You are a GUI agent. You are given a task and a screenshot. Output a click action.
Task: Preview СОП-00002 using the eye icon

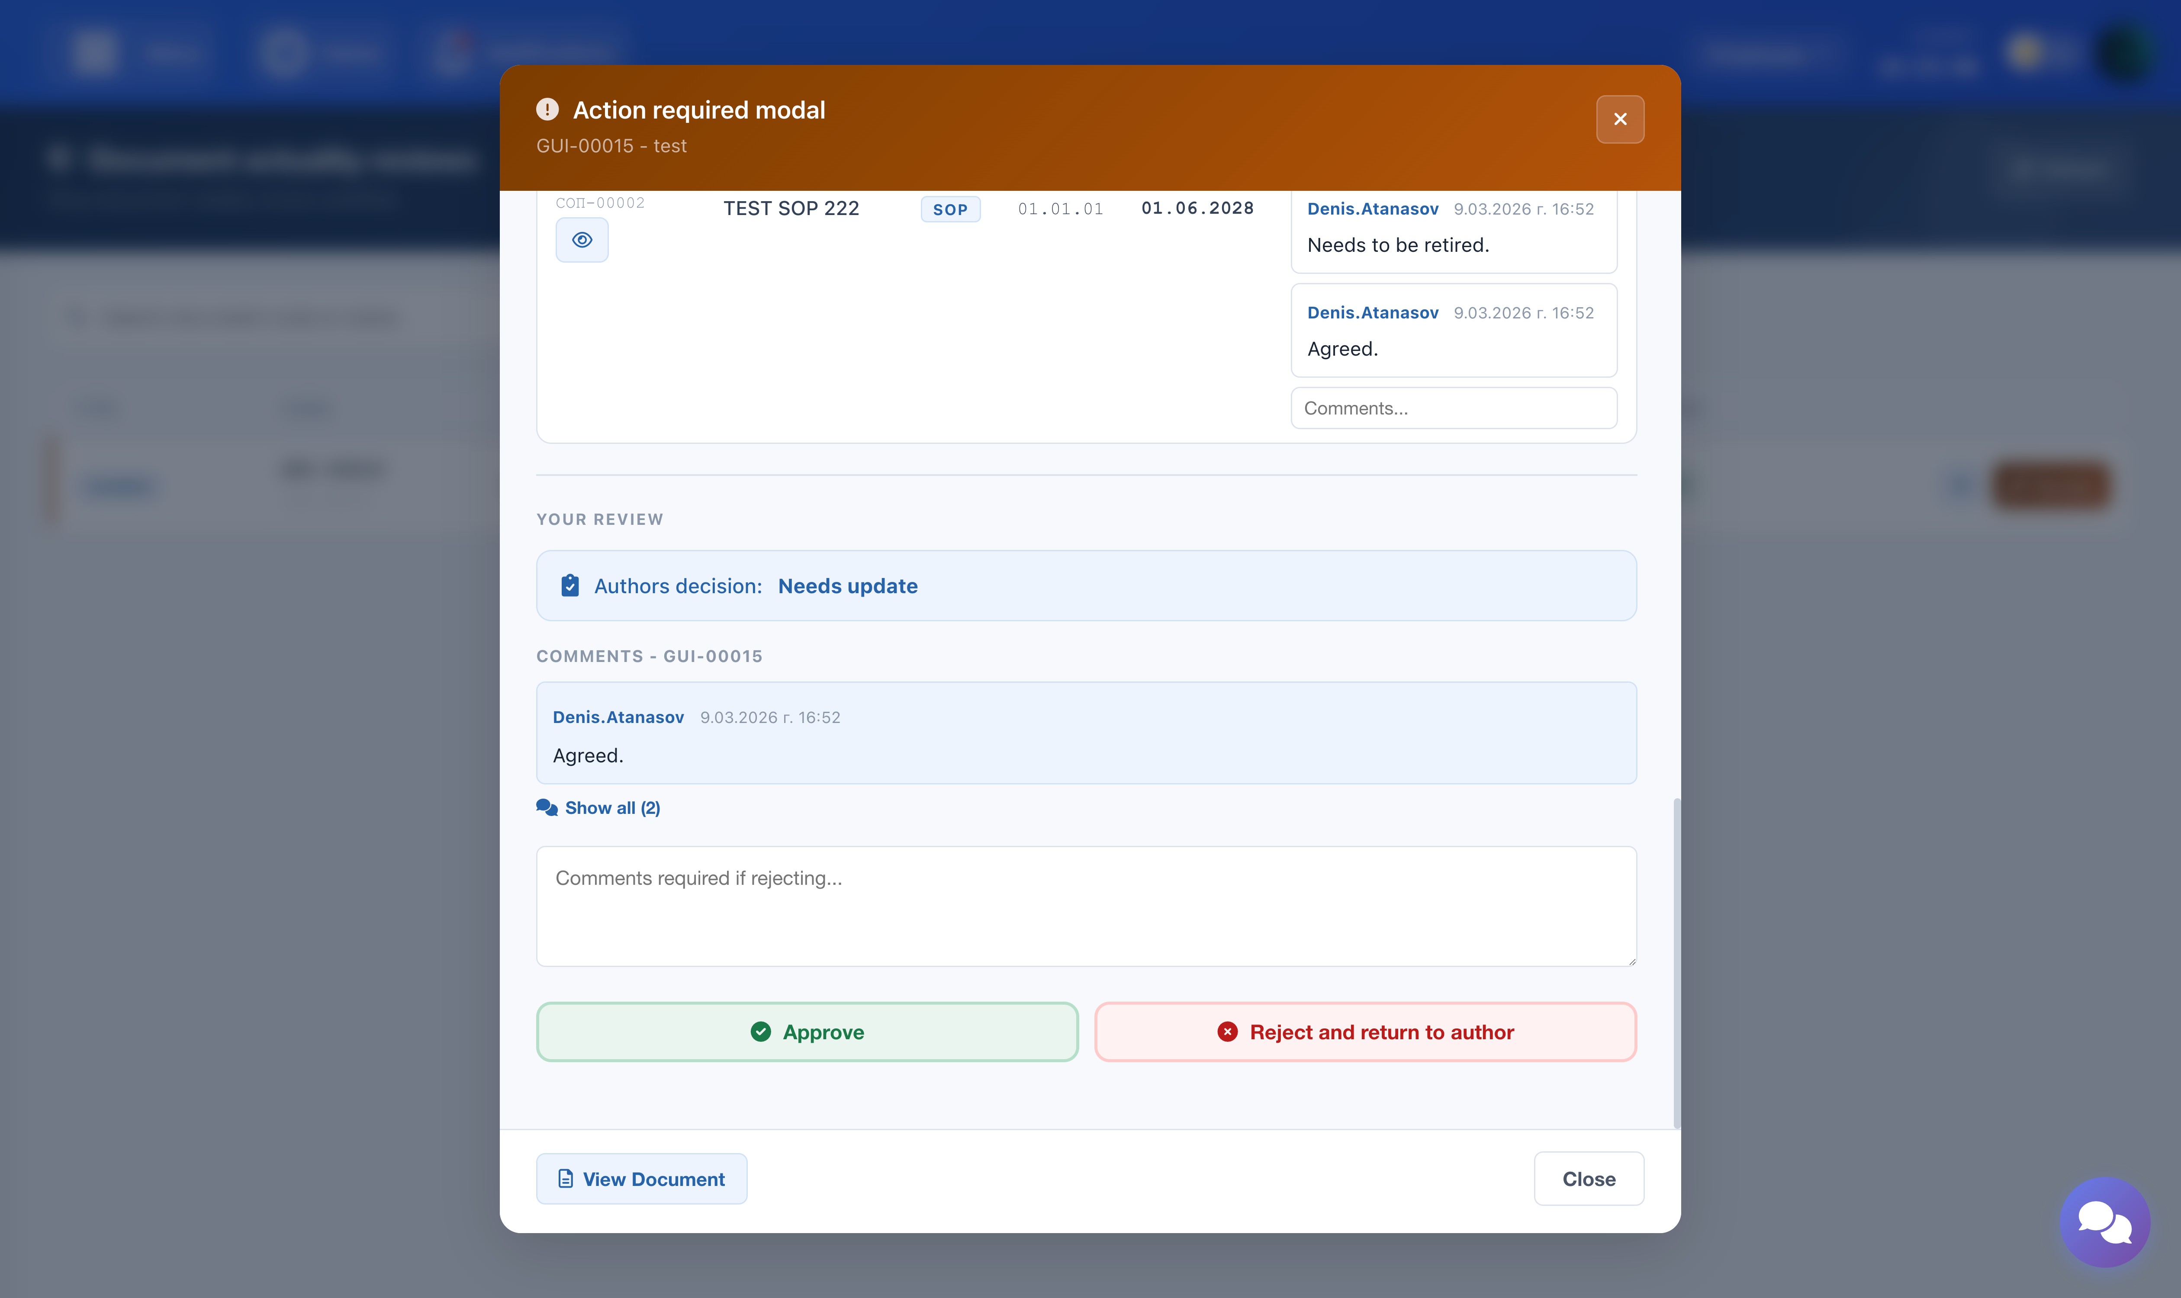(x=582, y=240)
